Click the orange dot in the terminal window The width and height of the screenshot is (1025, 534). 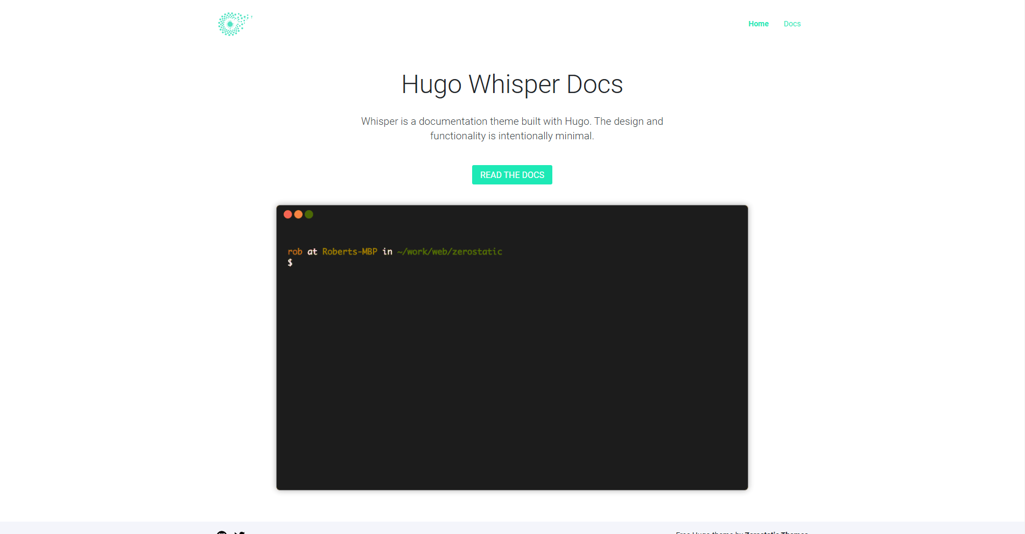pos(298,215)
